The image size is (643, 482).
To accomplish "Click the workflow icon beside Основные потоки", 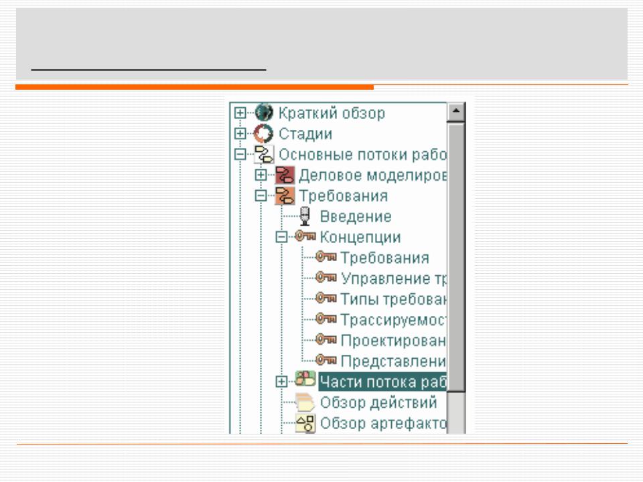I will [264, 154].
